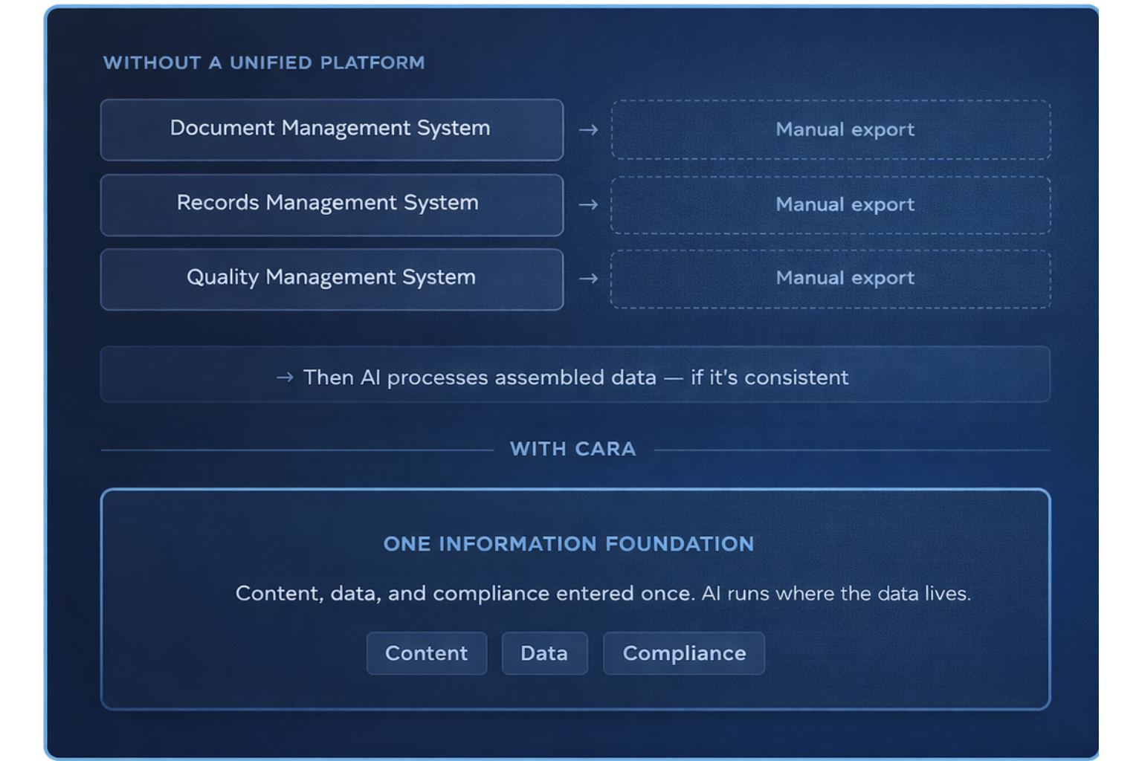Click the 'Content, data, and compliance entered once' sentence
The width and height of the screenshot is (1142, 761).
pos(603,594)
